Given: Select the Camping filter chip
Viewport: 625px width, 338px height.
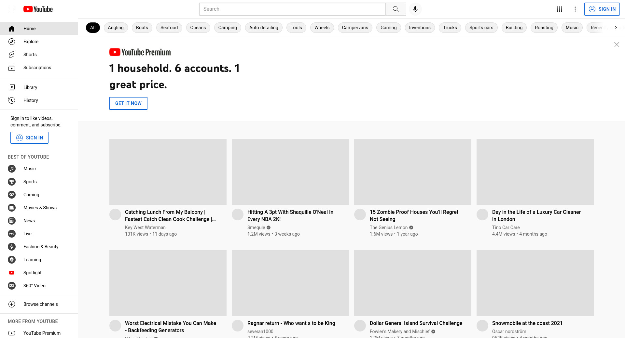Looking at the screenshot, I should 228,28.
